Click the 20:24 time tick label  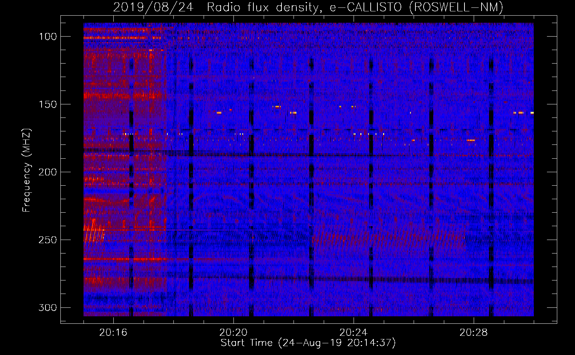[354, 333]
